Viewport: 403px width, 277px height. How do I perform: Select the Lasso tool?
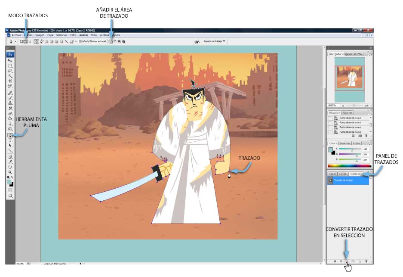(10, 71)
